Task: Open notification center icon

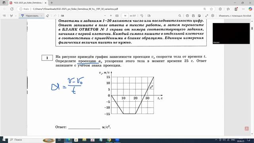Action: (249, 140)
